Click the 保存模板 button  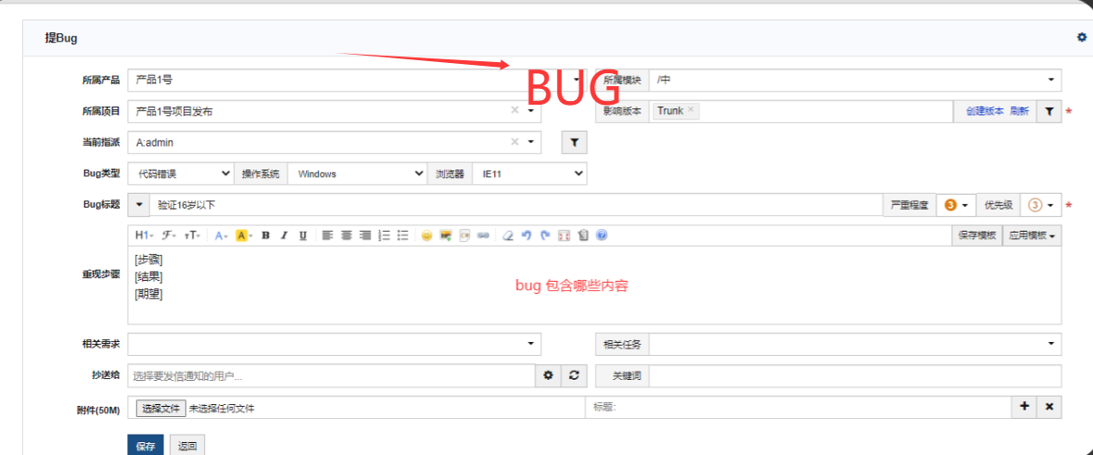(x=976, y=235)
